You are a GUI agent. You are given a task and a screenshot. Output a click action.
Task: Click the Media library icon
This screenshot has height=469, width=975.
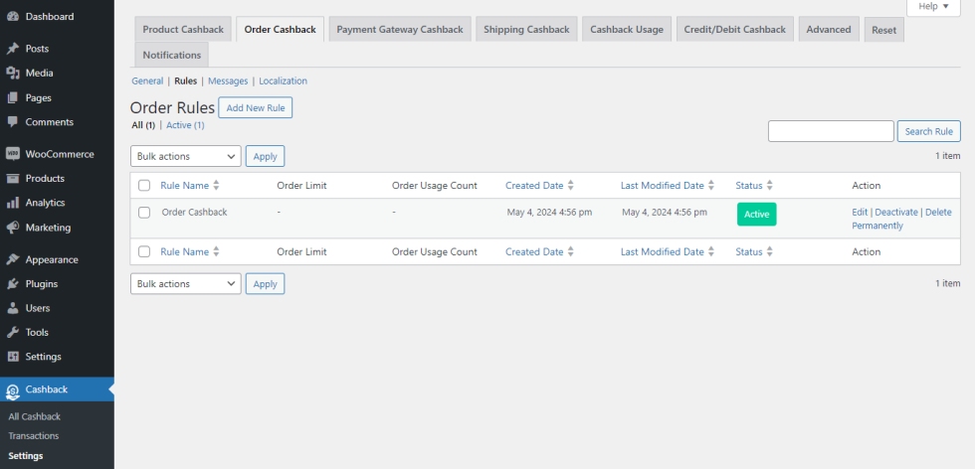(13, 74)
